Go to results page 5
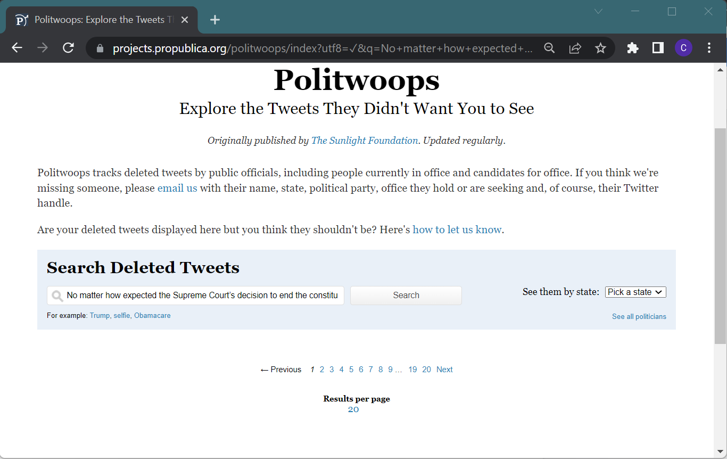Viewport: 727px width, 459px height. 351,370
